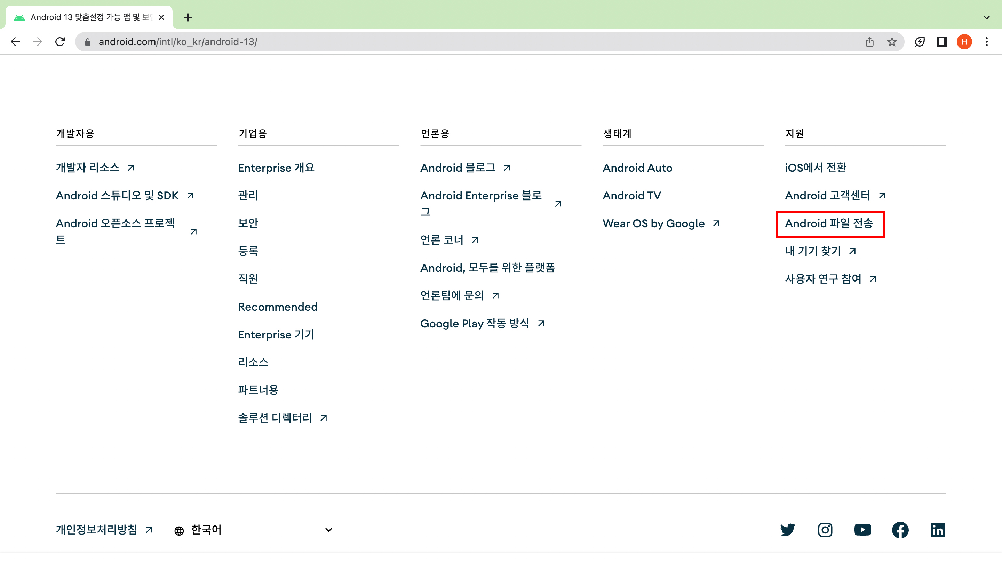Screen dimensions: 1002x563
Task: Open Wear OS by Google link
Action: click(x=661, y=223)
